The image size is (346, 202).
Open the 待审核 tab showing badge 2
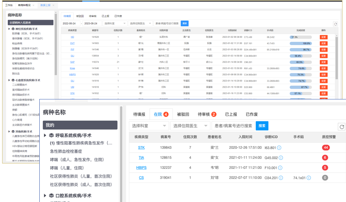[x=207, y=114]
